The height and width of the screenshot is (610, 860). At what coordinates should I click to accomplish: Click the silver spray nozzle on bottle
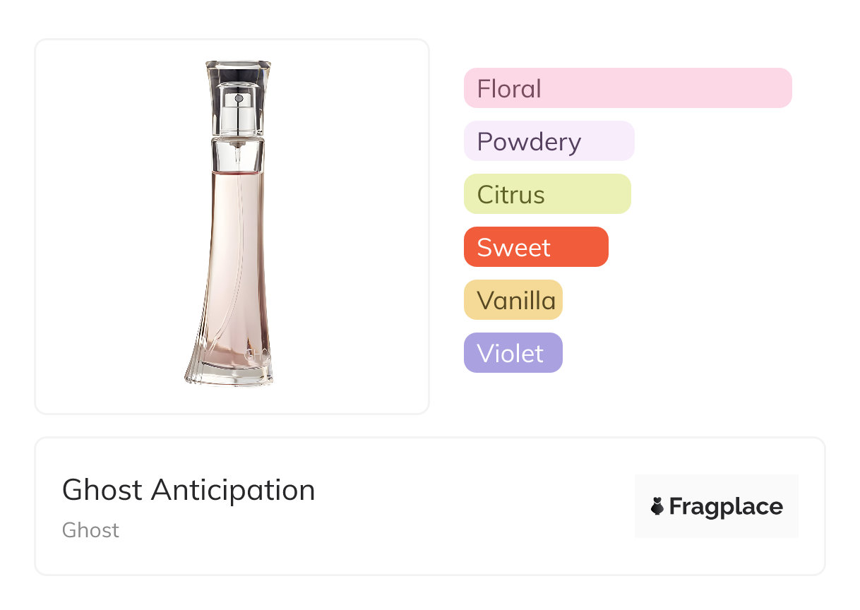tap(238, 109)
